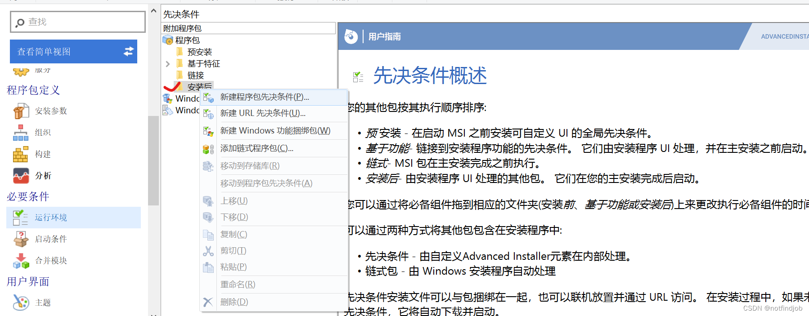Viewport: 809px width, 316px height.
Task: Click 剪切(T) menu entry
Action: (x=274, y=251)
